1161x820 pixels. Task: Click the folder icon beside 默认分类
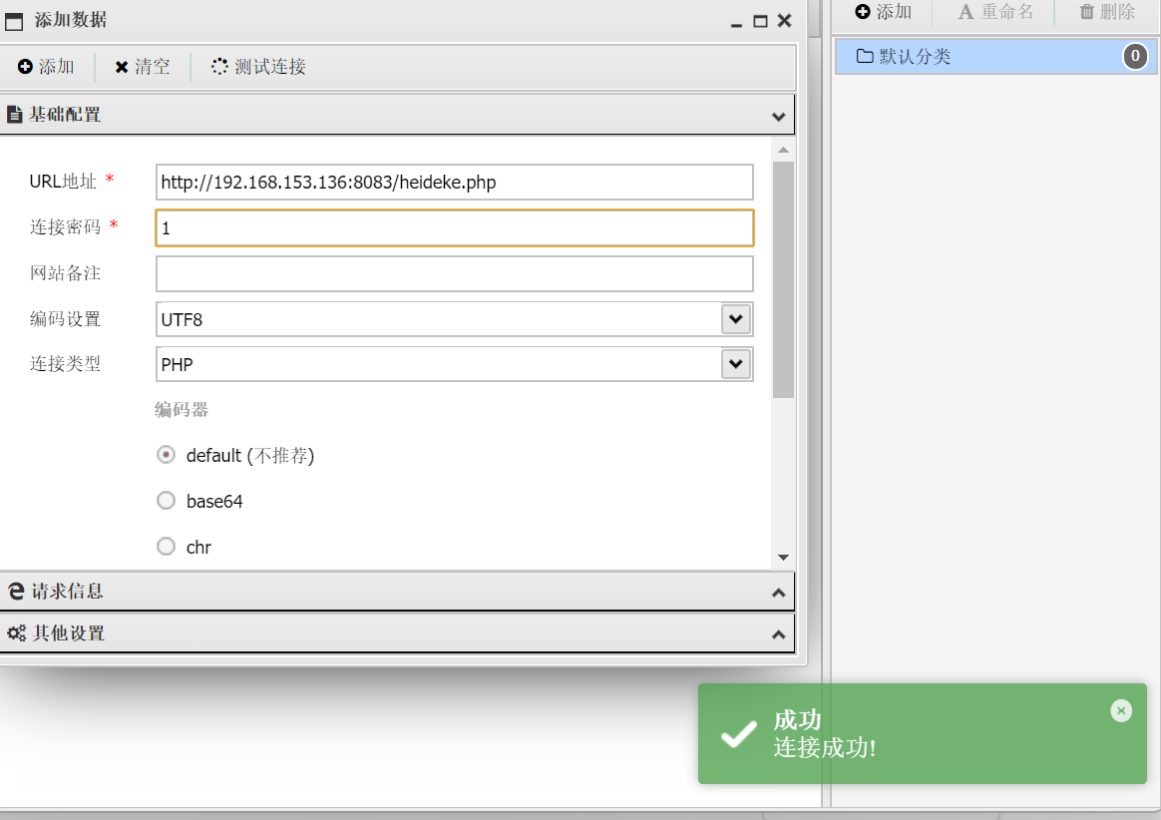pyautogui.click(x=864, y=56)
